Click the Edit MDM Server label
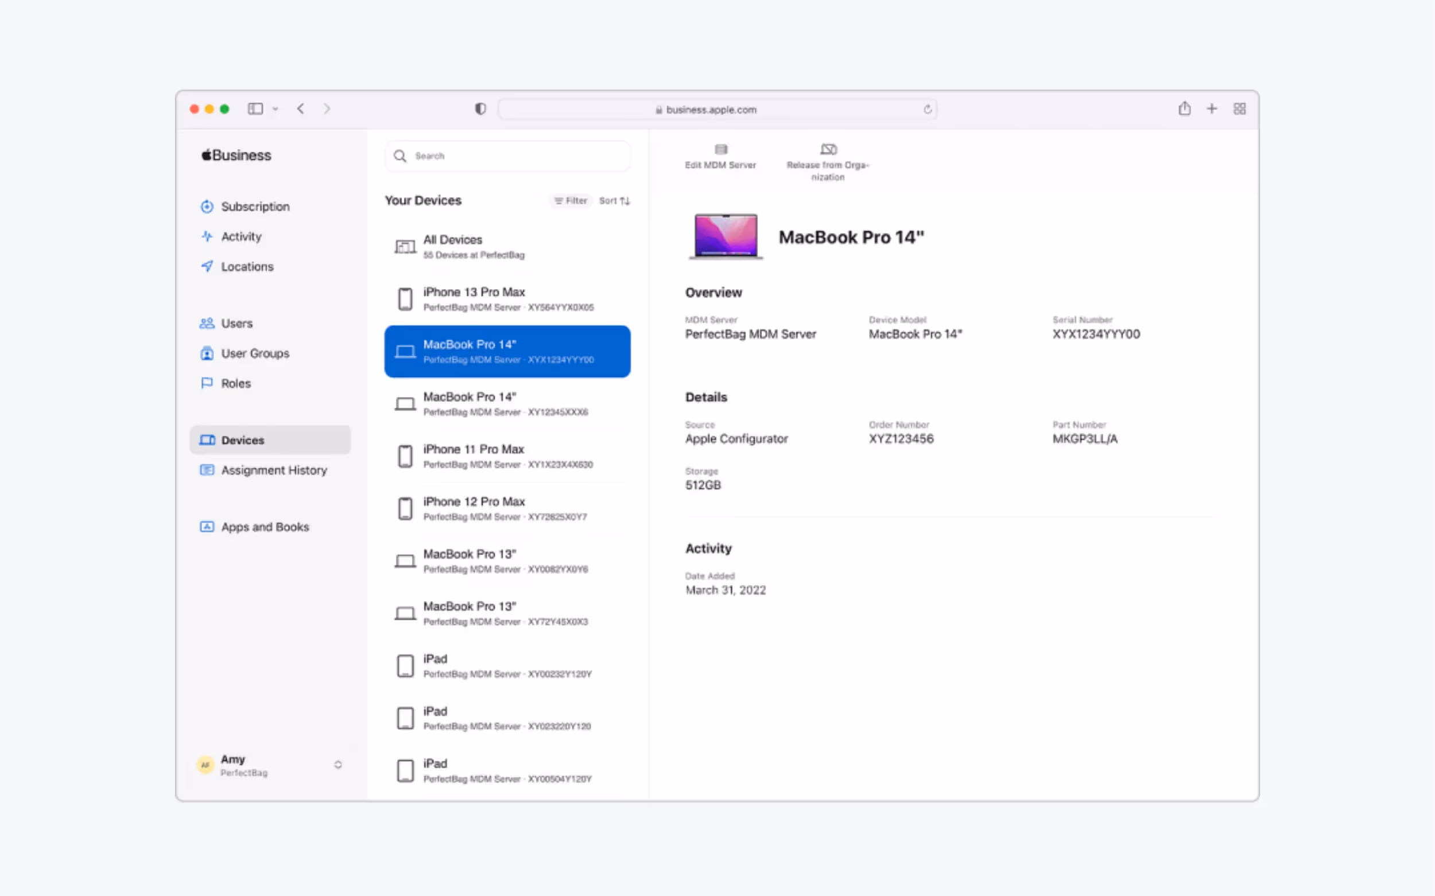 pos(720,165)
